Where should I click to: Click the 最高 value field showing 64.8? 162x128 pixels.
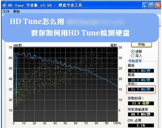[x=141, y=80]
